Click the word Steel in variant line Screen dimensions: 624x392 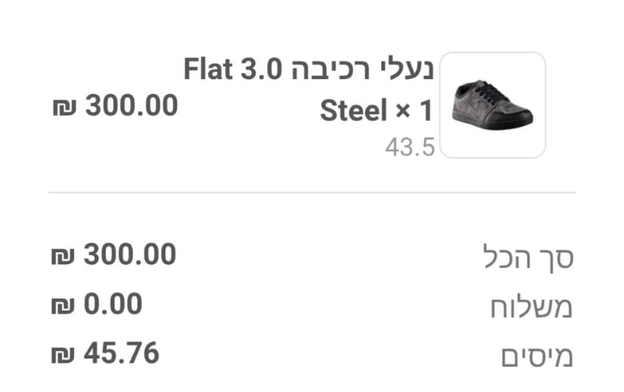click(x=354, y=110)
